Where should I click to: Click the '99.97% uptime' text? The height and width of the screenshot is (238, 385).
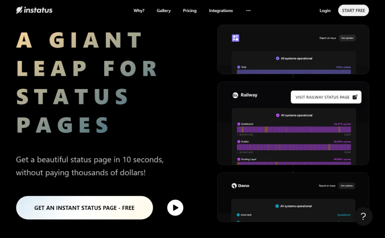[x=342, y=124]
